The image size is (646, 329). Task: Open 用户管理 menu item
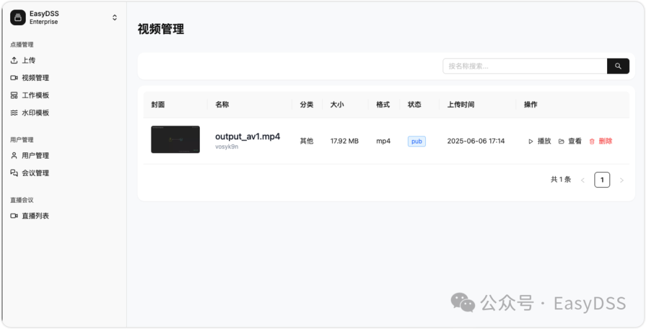[30, 156]
